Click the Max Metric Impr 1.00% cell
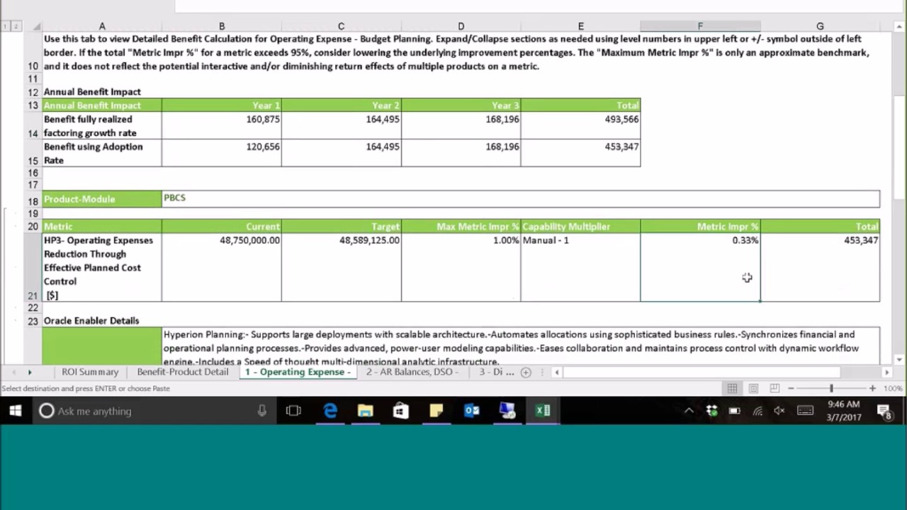Screen dimensions: 907x510 pyautogui.click(x=461, y=267)
